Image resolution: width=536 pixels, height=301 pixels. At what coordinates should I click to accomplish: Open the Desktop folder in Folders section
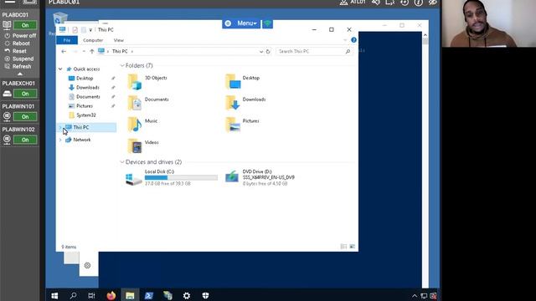pyautogui.click(x=242, y=82)
